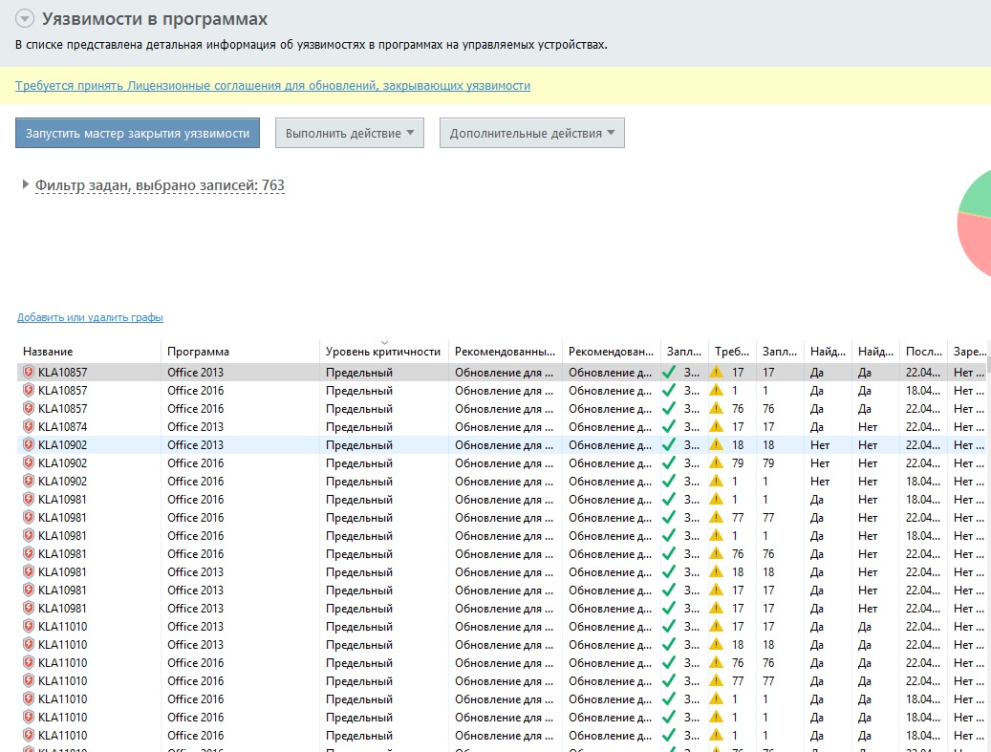Click shield icon of KLA10902 Office 2013 row
The image size is (991, 752).
point(29,445)
